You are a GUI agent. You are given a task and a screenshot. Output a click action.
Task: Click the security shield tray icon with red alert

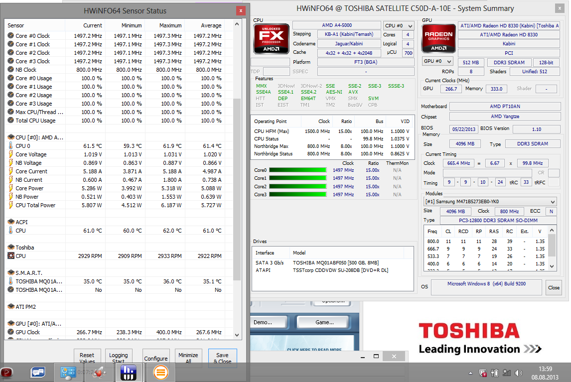(x=483, y=373)
